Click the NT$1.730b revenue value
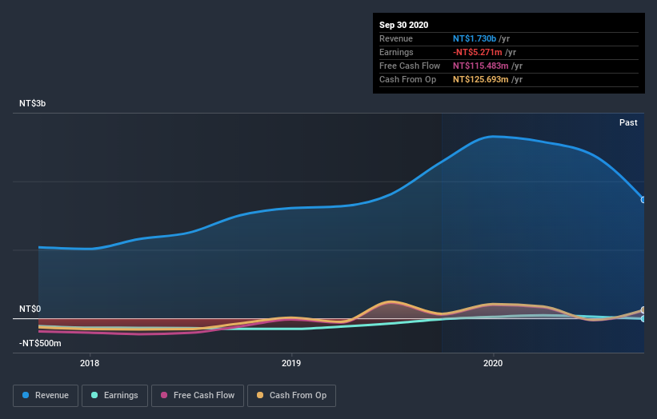 point(475,38)
